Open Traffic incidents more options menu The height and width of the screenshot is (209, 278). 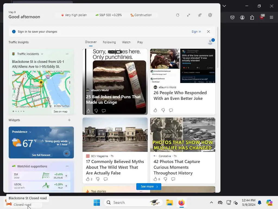(67, 54)
